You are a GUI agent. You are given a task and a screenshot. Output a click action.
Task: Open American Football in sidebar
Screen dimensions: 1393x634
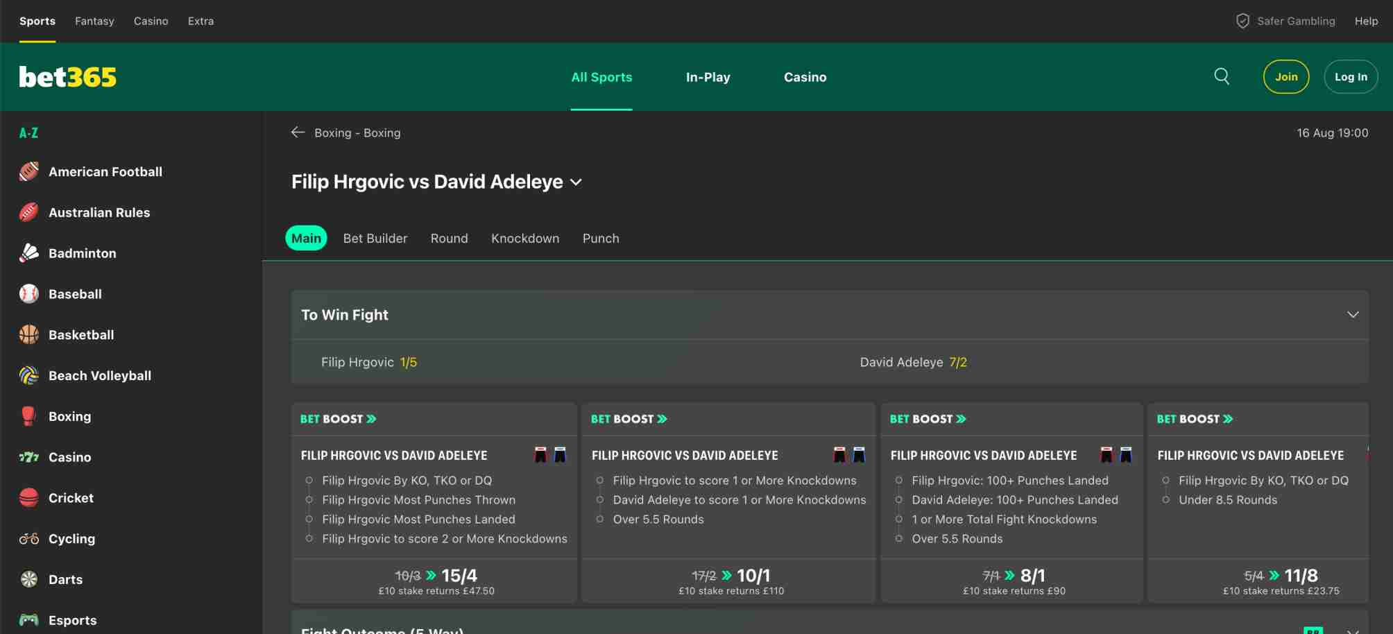(105, 171)
